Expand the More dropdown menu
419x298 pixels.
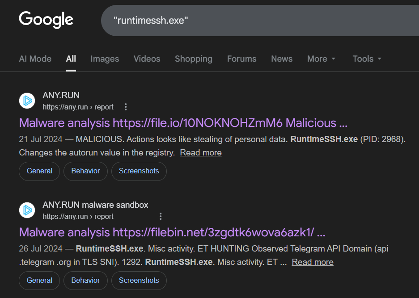click(321, 59)
